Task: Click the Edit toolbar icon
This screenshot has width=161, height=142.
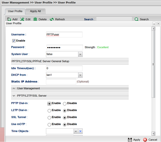Action: tap(22, 19)
